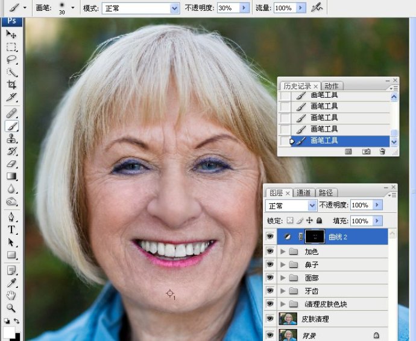
Task: Hide the 皮肤清理 layer
Action: (x=270, y=319)
